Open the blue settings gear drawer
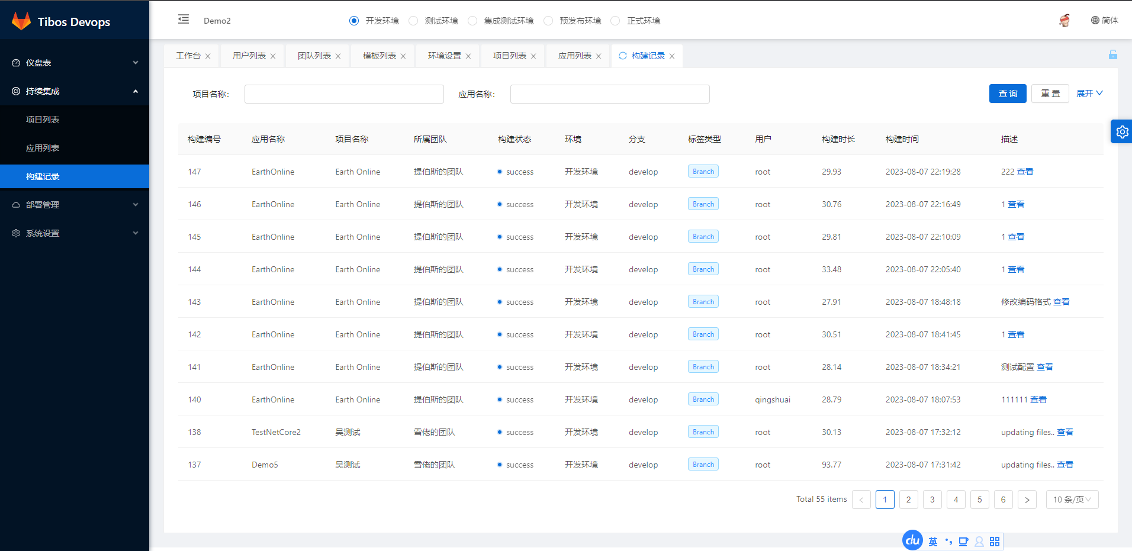 point(1122,131)
